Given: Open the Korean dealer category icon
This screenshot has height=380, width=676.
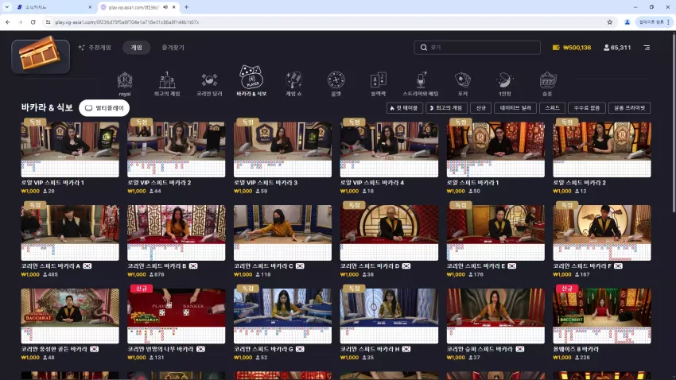Looking at the screenshot, I should coord(209,84).
